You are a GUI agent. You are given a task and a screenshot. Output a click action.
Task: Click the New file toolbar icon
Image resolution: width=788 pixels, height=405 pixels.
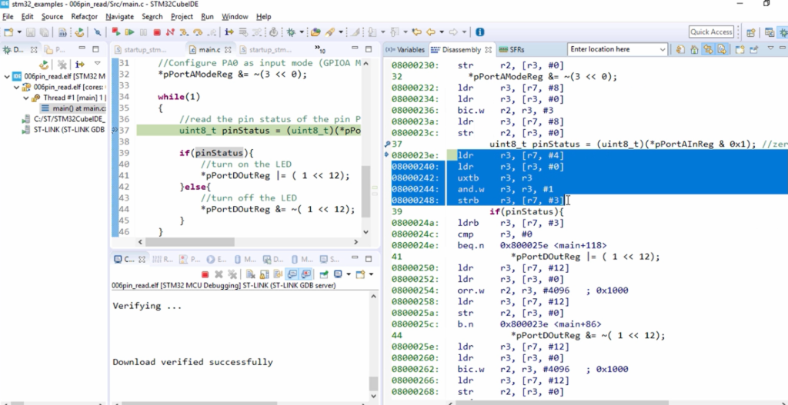tap(8, 32)
